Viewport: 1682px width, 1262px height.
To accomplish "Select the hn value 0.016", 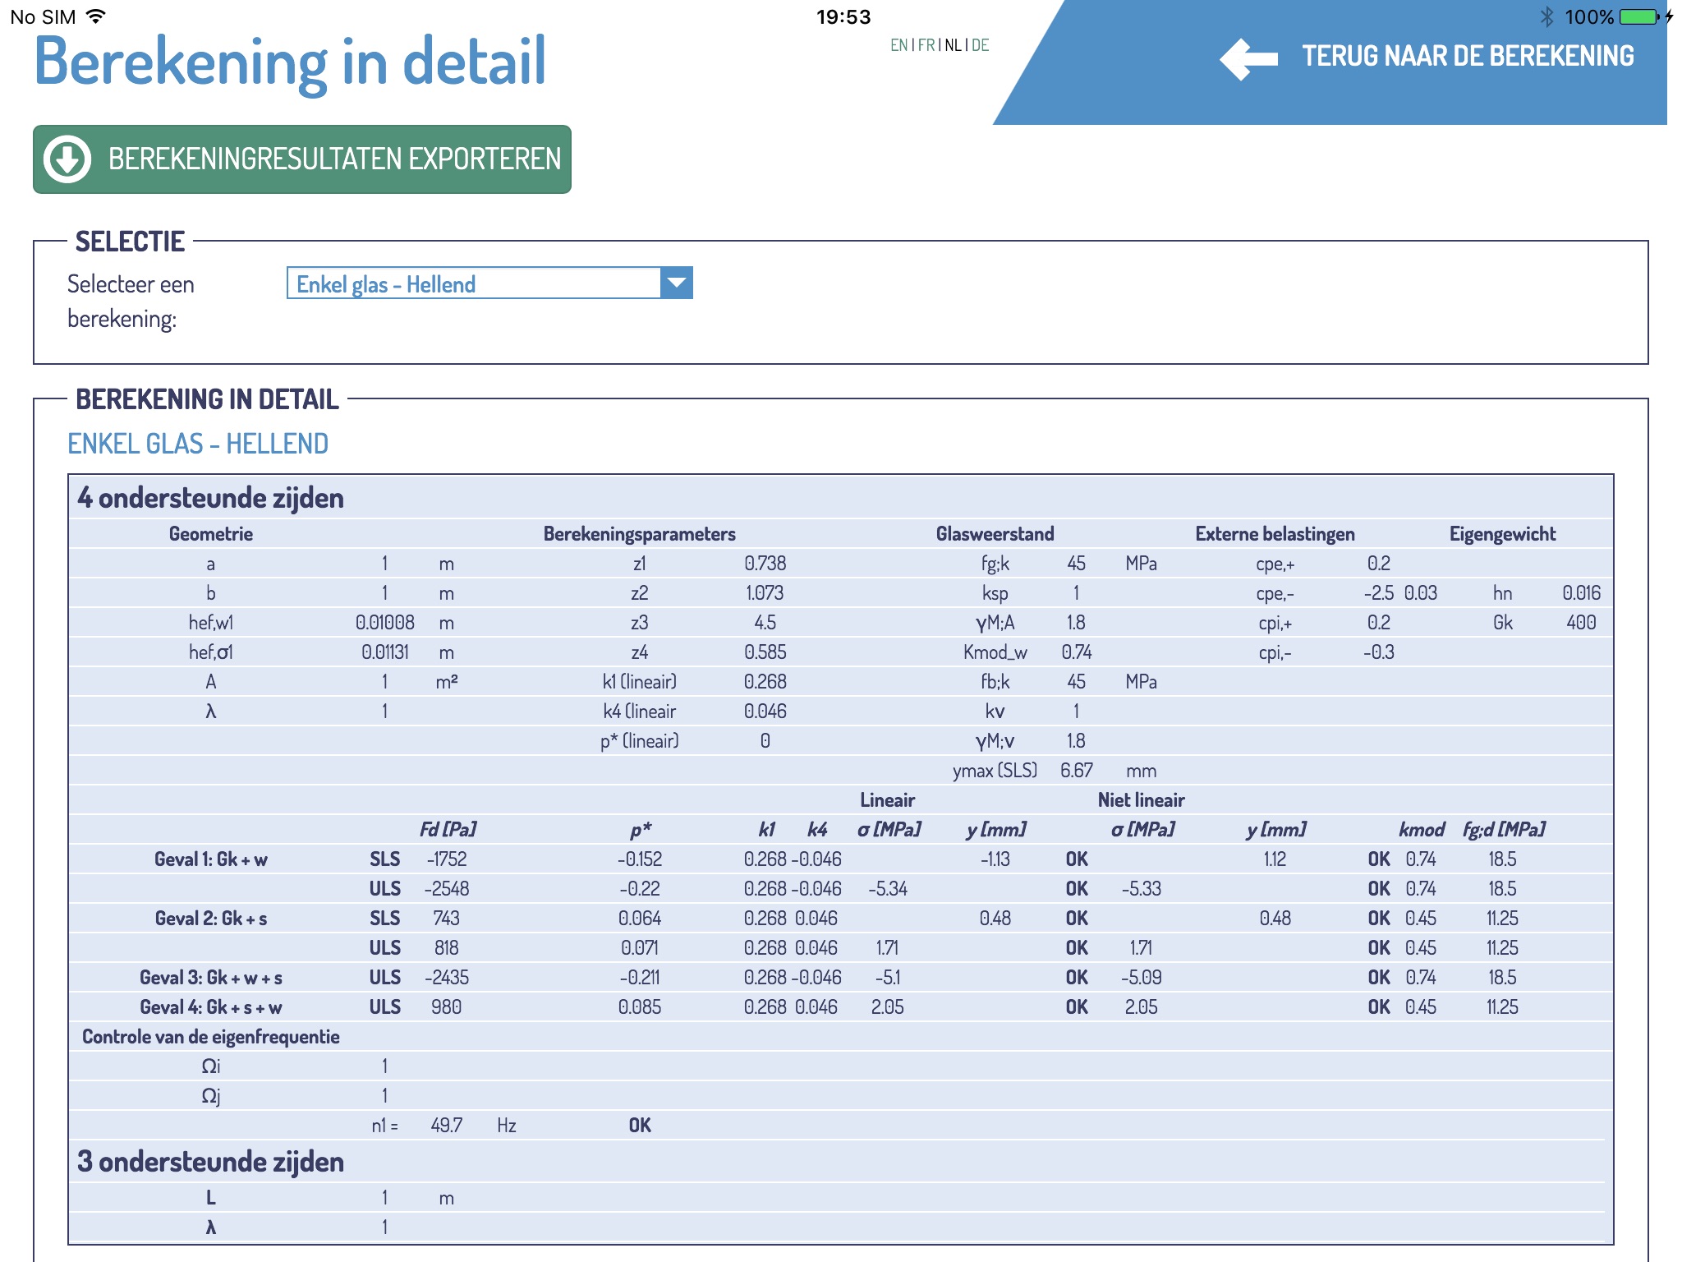I will pos(1582,593).
